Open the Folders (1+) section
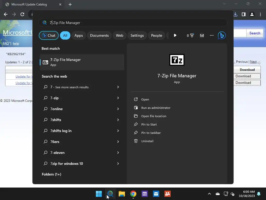Image resolution: width=266 pixels, height=200 pixels. tap(51, 174)
